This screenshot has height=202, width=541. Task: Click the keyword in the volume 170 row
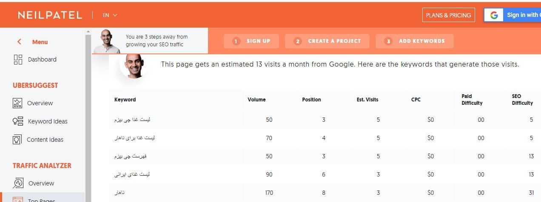pos(119,193)
